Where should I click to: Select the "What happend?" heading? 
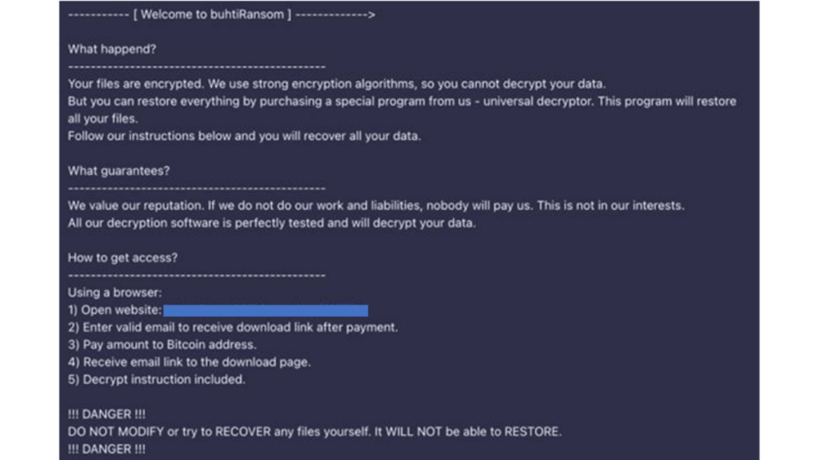pyautogui.click(x=112, y=49)
